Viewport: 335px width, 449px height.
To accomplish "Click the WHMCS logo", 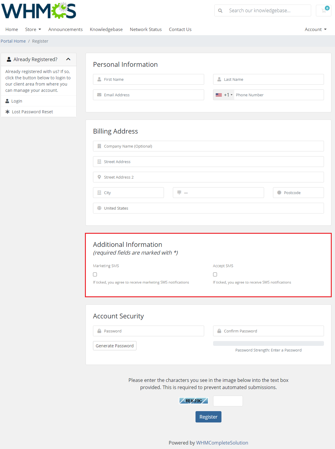I will [x=39, y=11].
